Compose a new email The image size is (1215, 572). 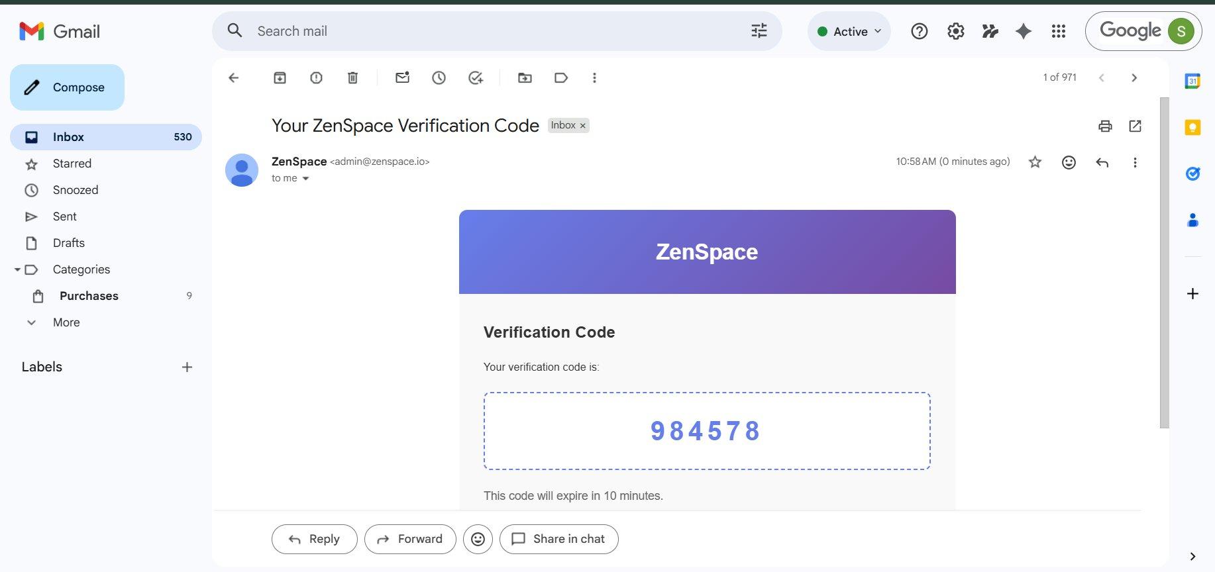point(67,87)
